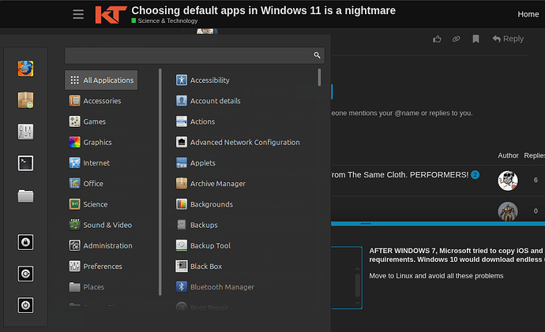Bookmark the post using bookmark icon
The image size is (545, 332).
coord(475,39)
